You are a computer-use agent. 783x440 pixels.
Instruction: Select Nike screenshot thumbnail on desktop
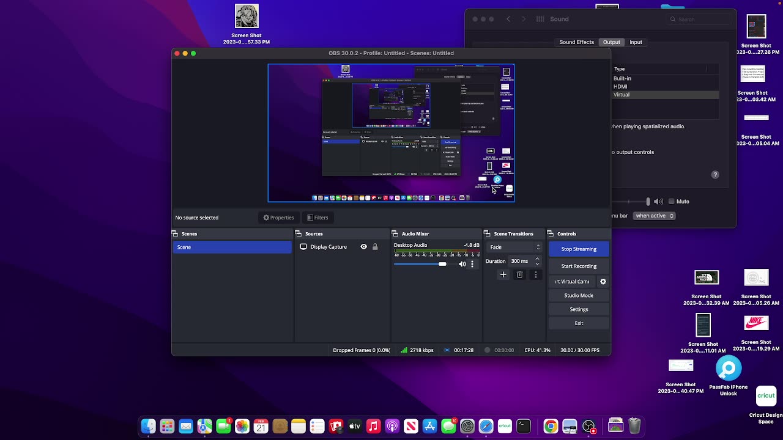(757, 323)
